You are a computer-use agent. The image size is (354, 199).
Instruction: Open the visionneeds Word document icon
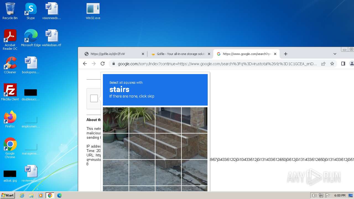click(x=51, y=11)
